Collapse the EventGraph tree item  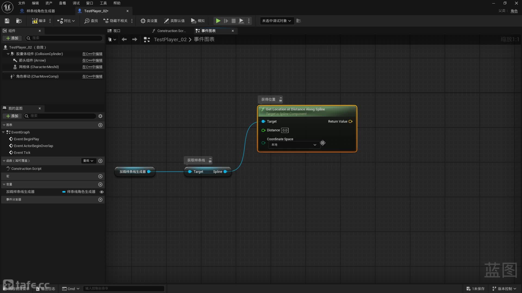3,132
